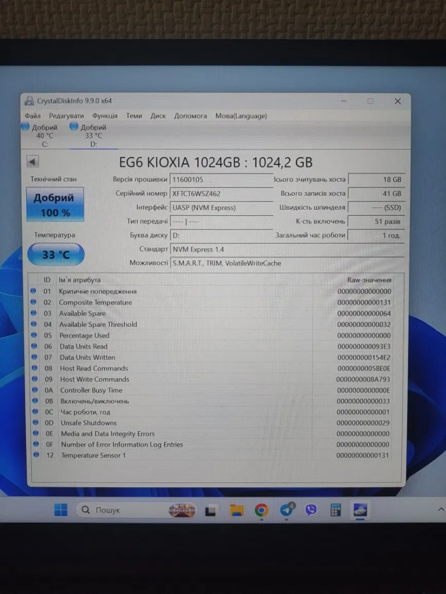
Task: Click power on count value 51 разів
Action: (x=376, y=221)
